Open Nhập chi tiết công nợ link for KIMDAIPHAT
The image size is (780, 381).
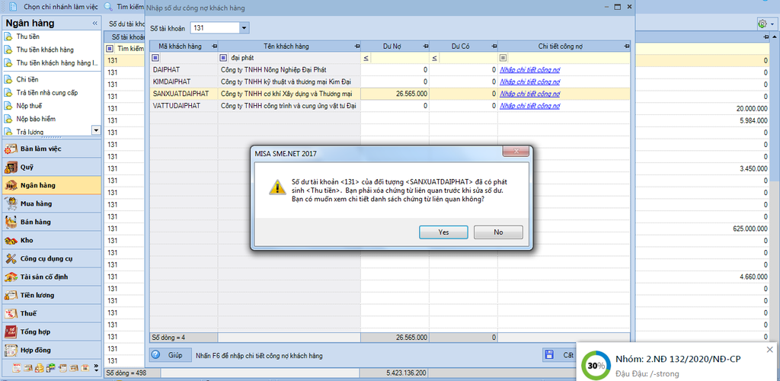[x=530, y=82]
